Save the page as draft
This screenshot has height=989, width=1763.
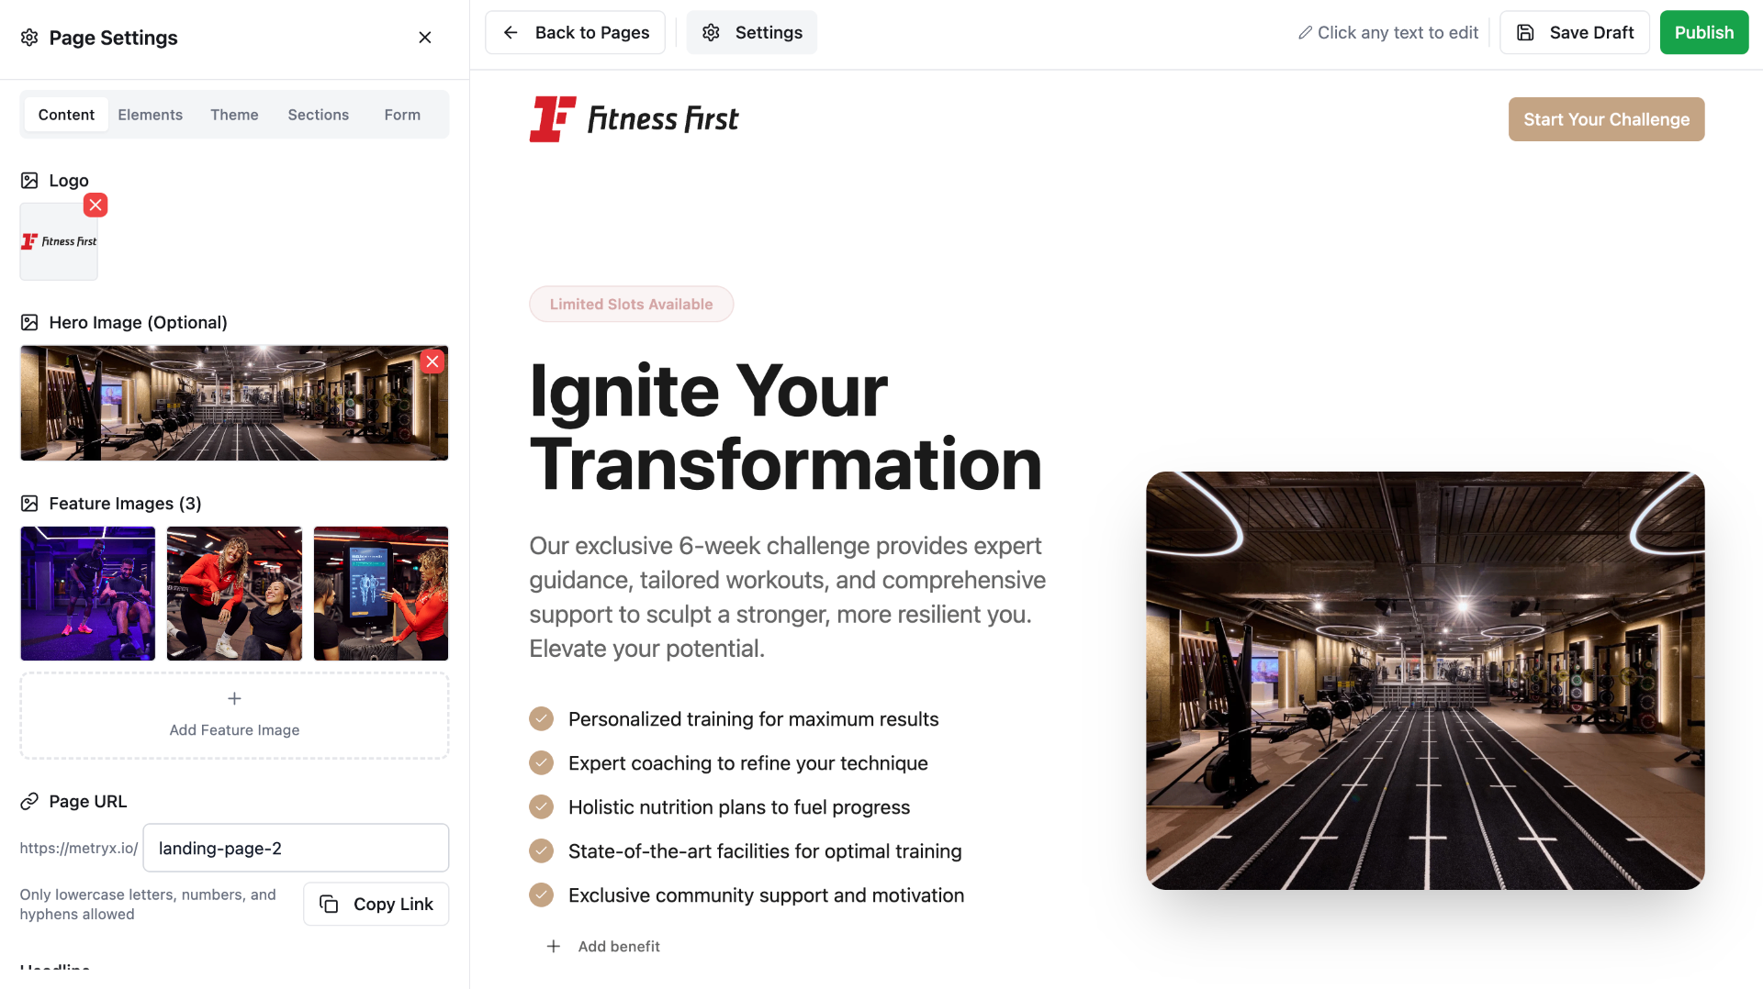[1574, 33]
